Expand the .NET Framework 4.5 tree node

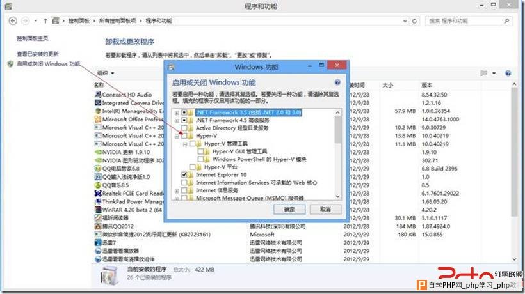[177, 121]
